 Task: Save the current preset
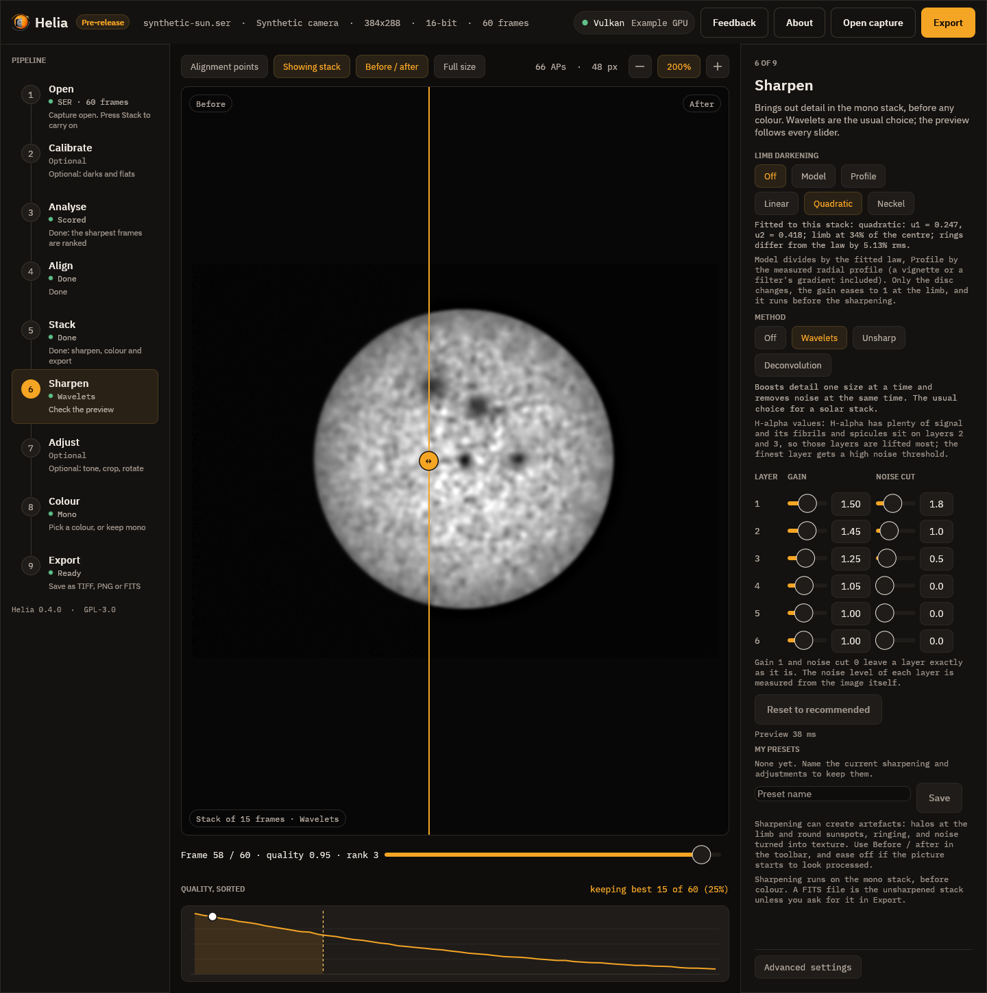pyautogui.click(x=939, y=798)
